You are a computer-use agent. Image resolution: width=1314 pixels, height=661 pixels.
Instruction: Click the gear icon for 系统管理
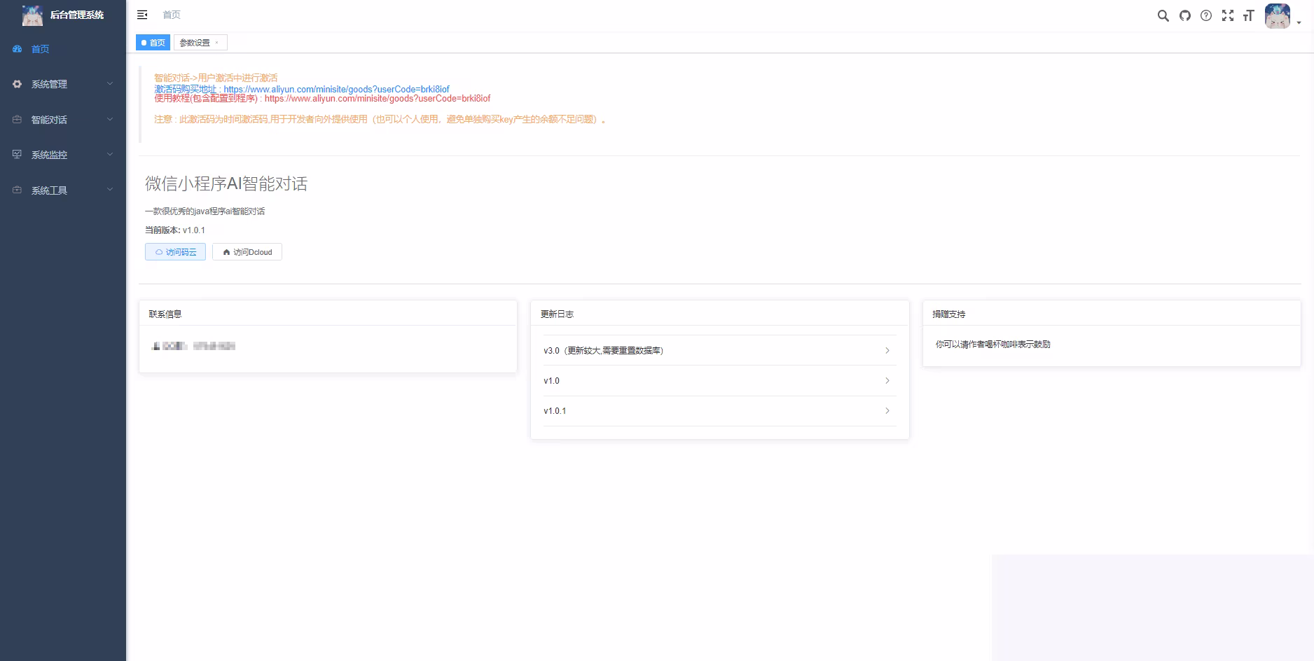(18, 84)
